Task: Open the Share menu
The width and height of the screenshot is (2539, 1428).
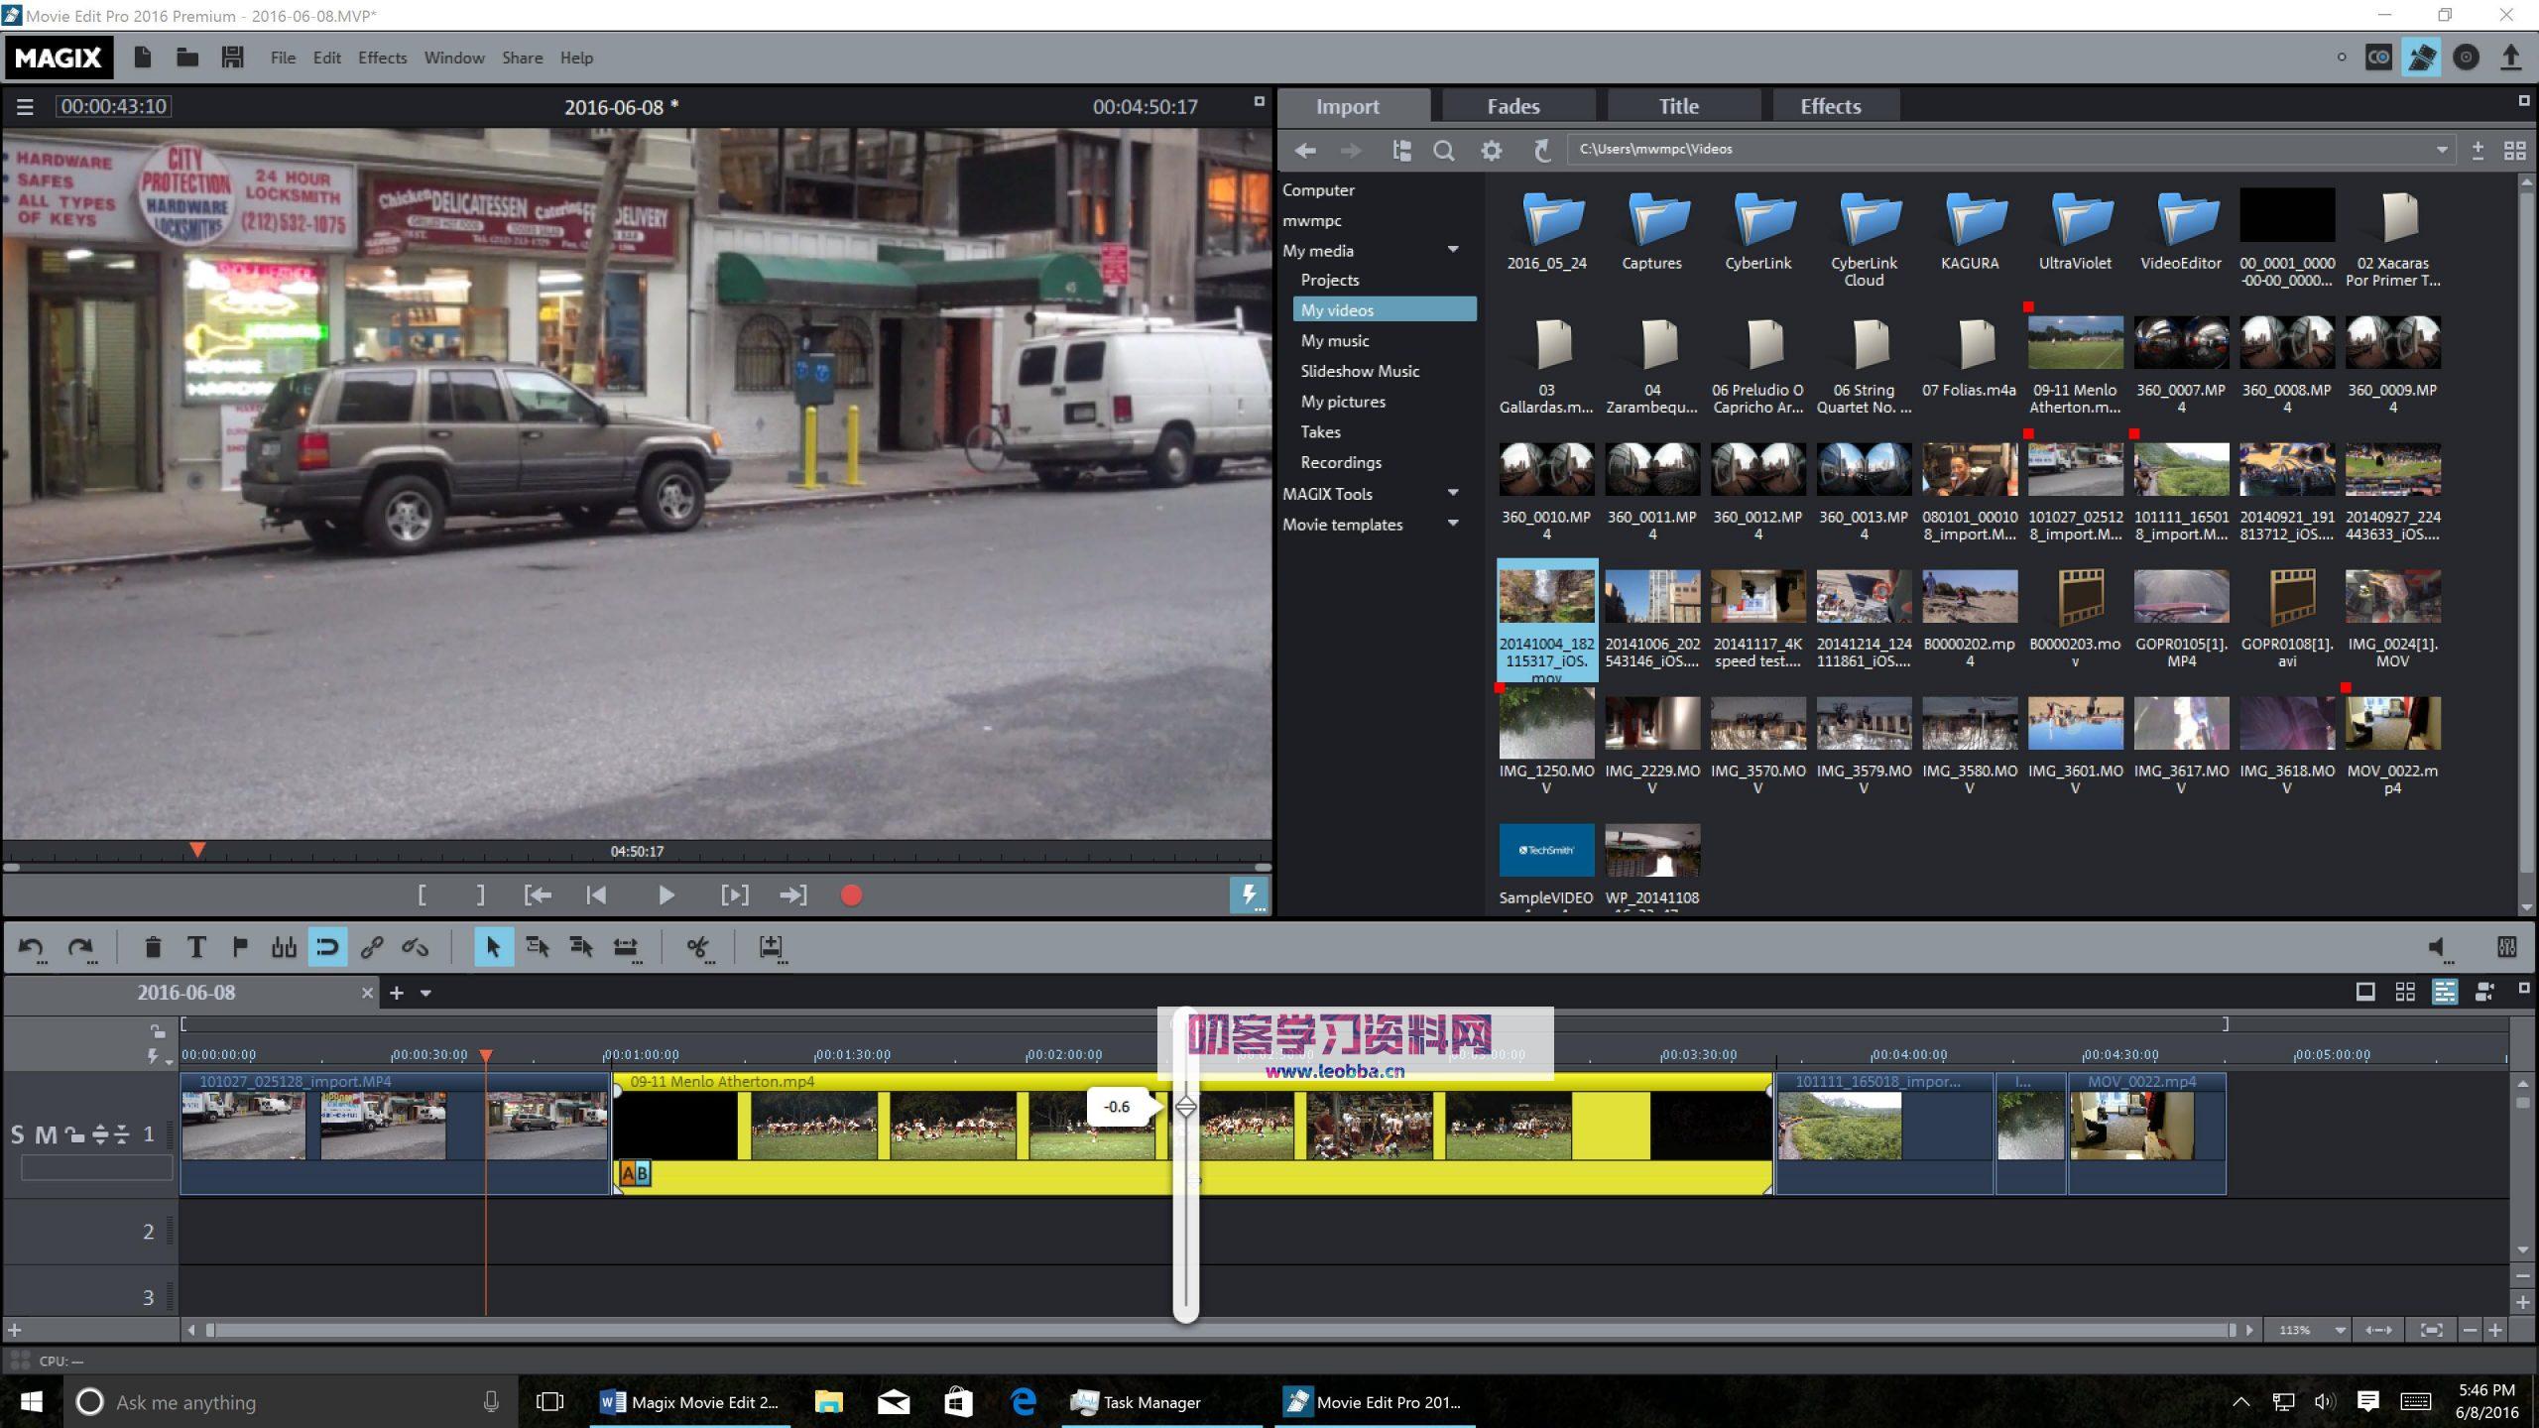Action: tap(522, 58)
